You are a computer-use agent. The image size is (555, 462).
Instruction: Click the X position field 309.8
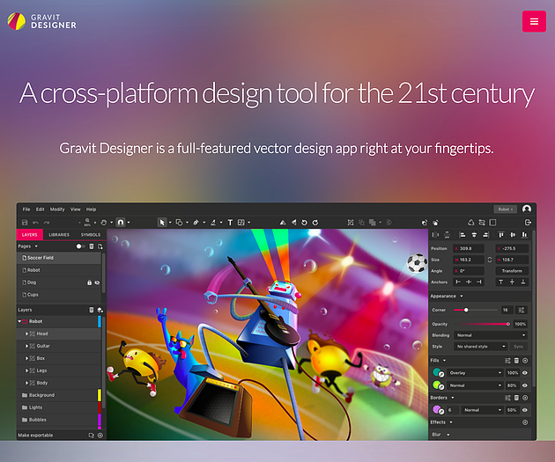[x=469, y=248]
